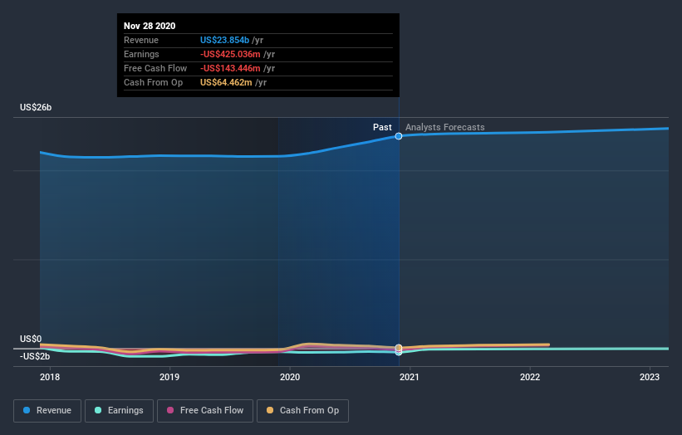Click the Revenue row label in tooltip

tap(141, 40)
